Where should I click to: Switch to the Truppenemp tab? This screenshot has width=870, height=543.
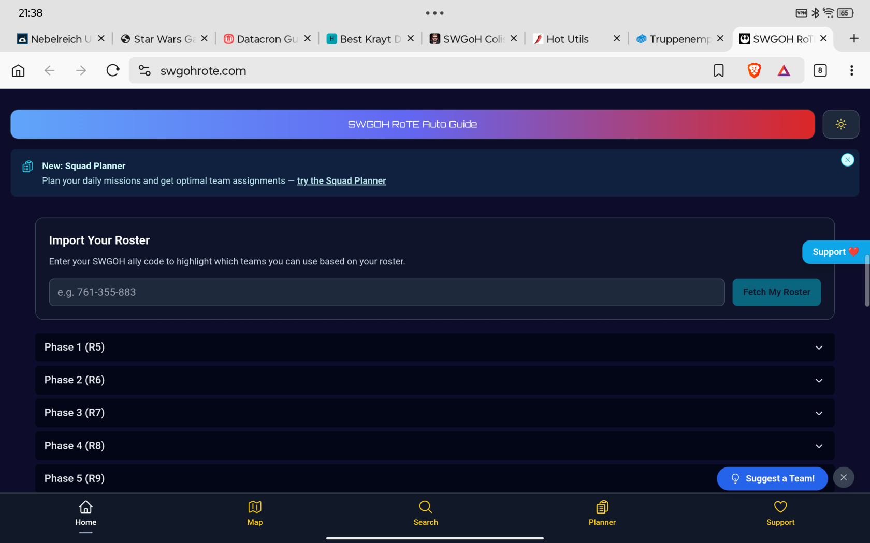click(674, 39)
